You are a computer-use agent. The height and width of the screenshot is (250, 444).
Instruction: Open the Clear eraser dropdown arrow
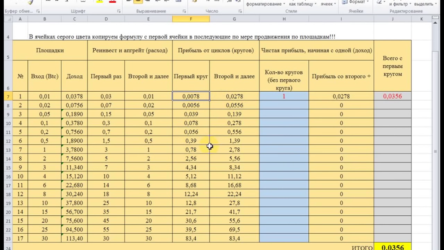(384, 2)
